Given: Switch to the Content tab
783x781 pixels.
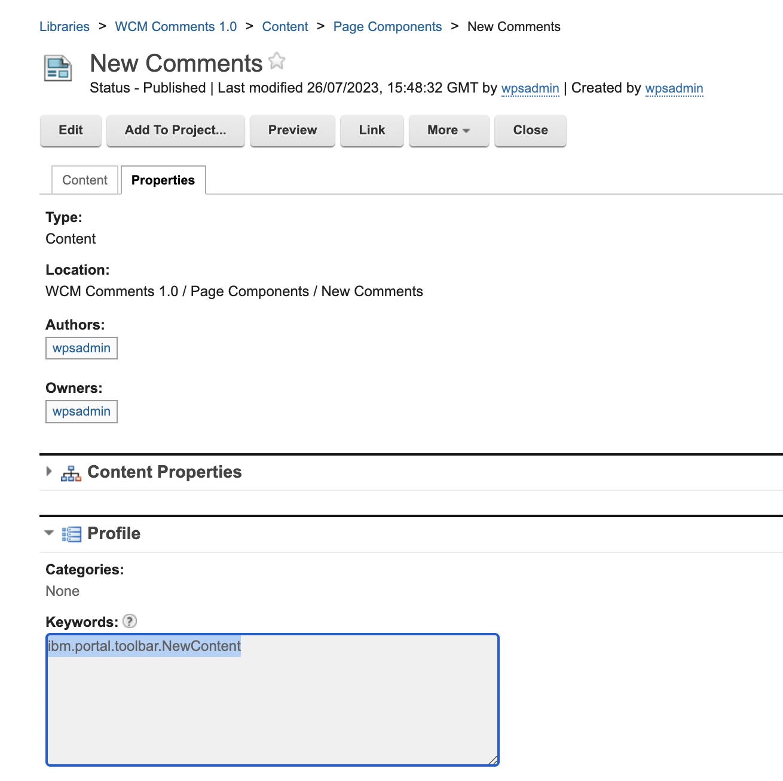Looking at the screenshot, I should (x=84, y=180).
